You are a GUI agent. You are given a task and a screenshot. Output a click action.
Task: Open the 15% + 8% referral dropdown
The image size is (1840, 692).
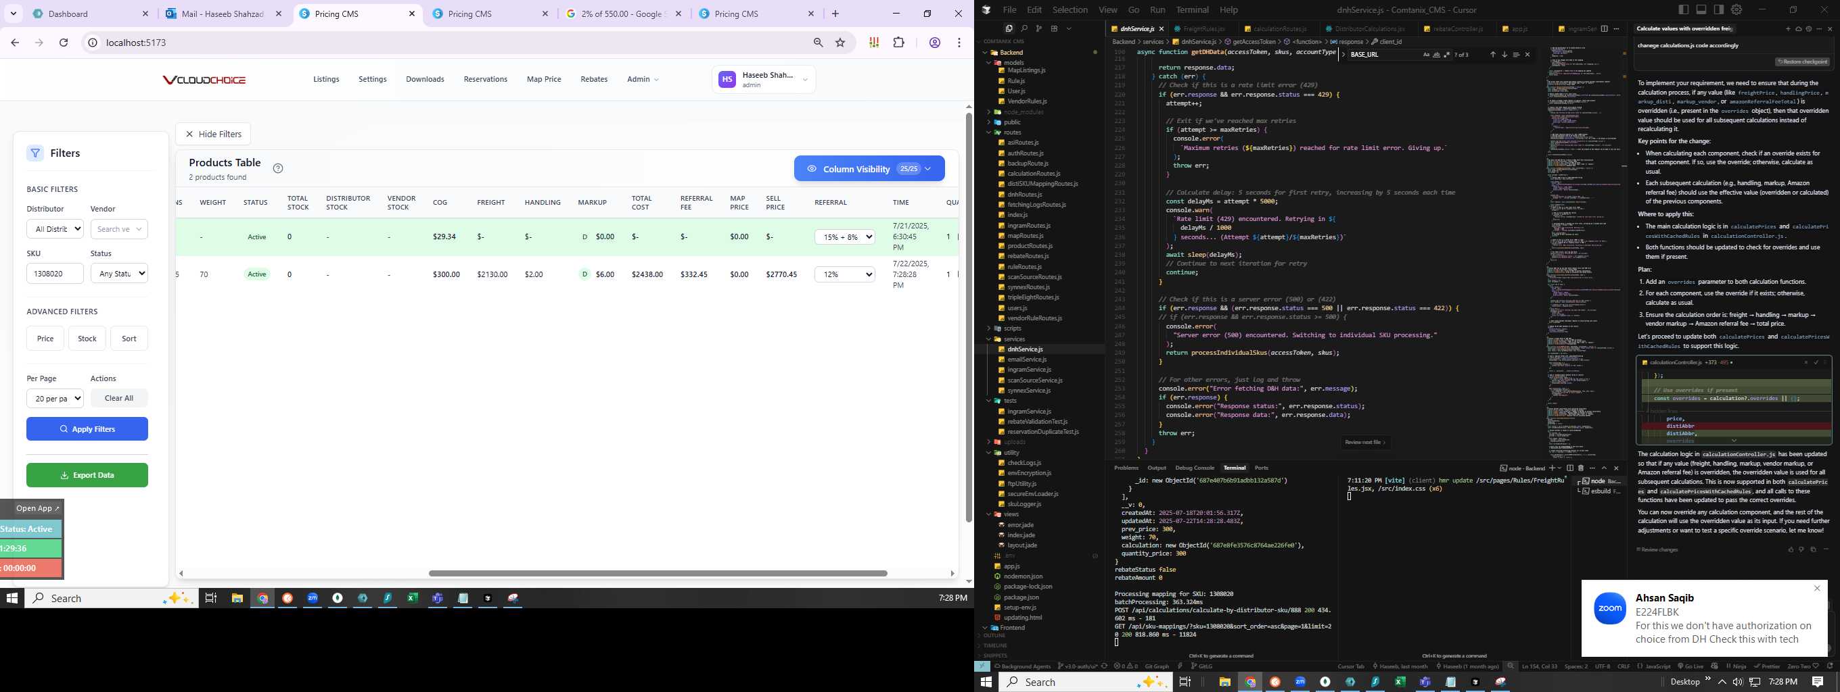click(x=845, y=237)
